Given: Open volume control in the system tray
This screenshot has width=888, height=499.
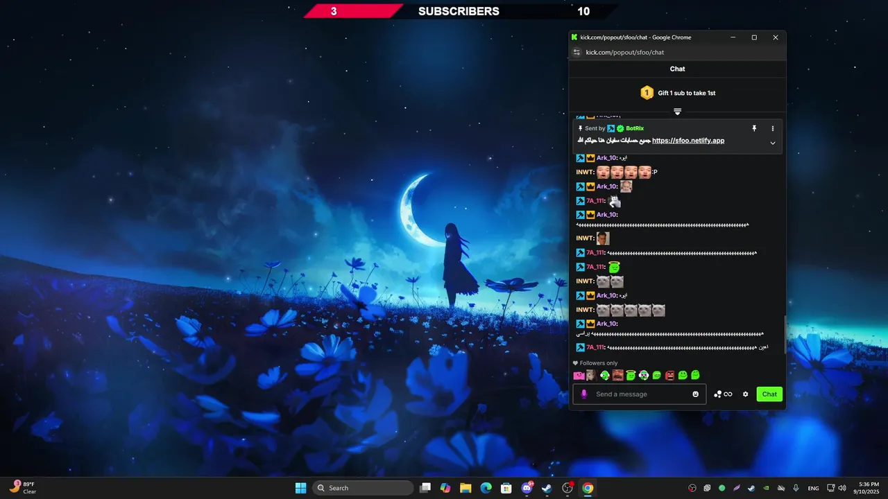Looking at the screenshot, I should click(842, 488).
